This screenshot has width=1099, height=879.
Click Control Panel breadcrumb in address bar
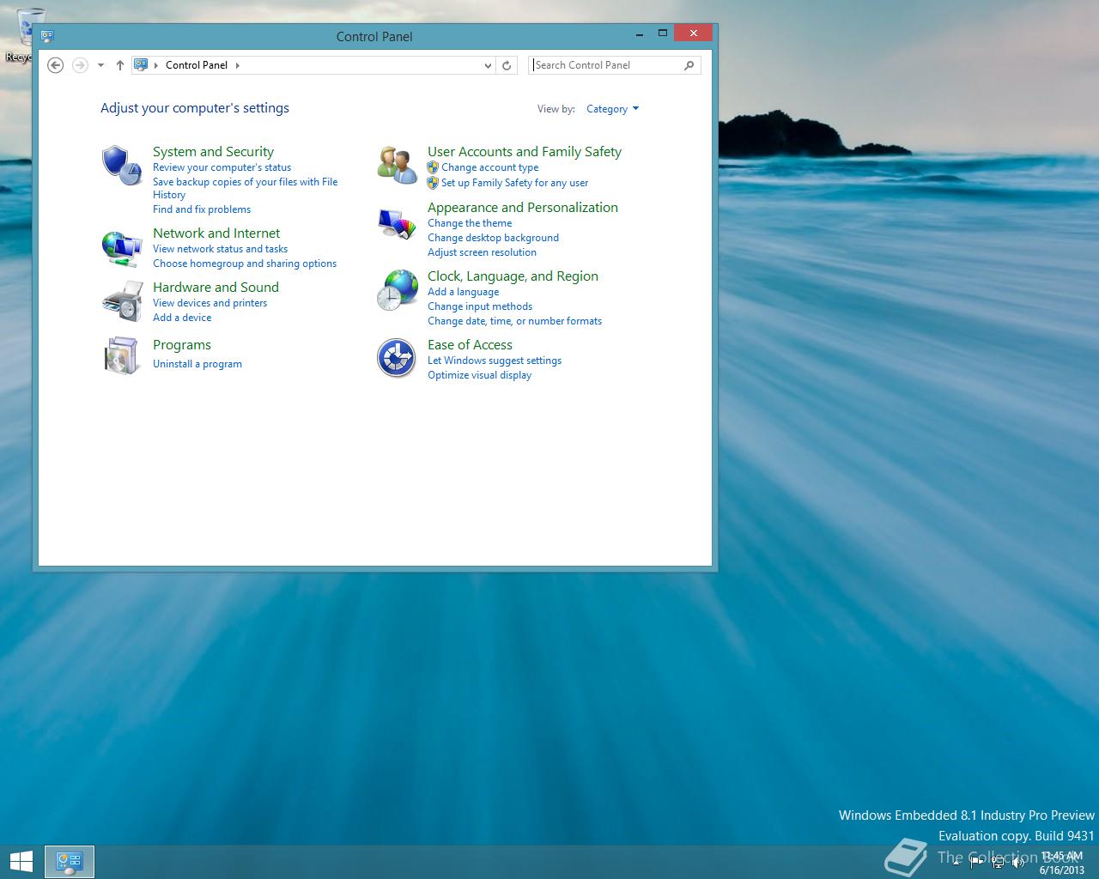point(197,65)
